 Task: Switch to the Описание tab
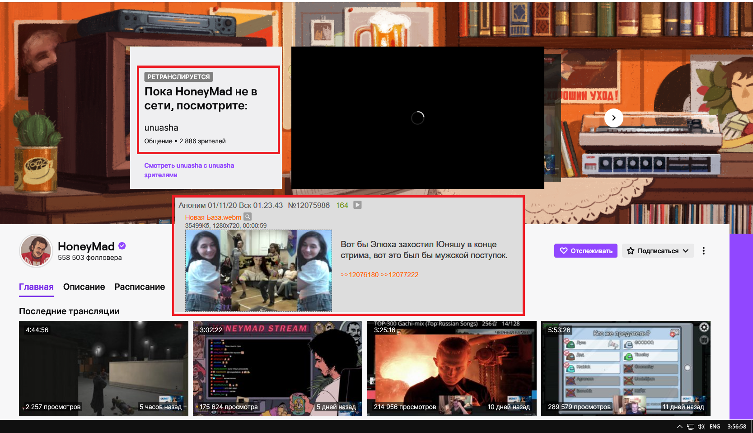[84, 287]
